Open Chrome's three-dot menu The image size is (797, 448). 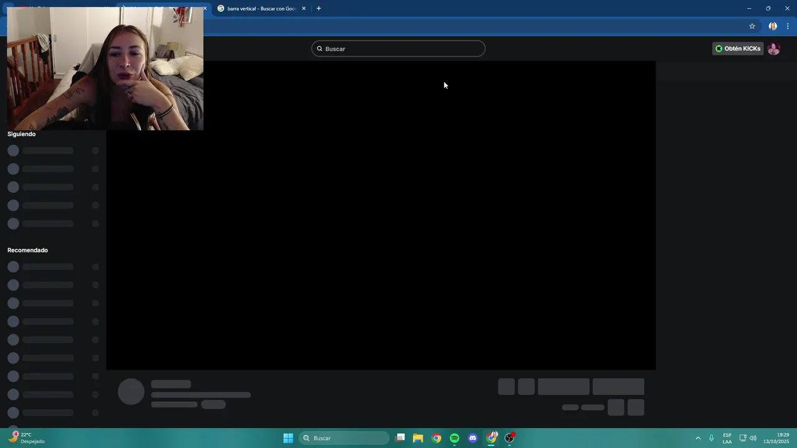pos(788,26)
